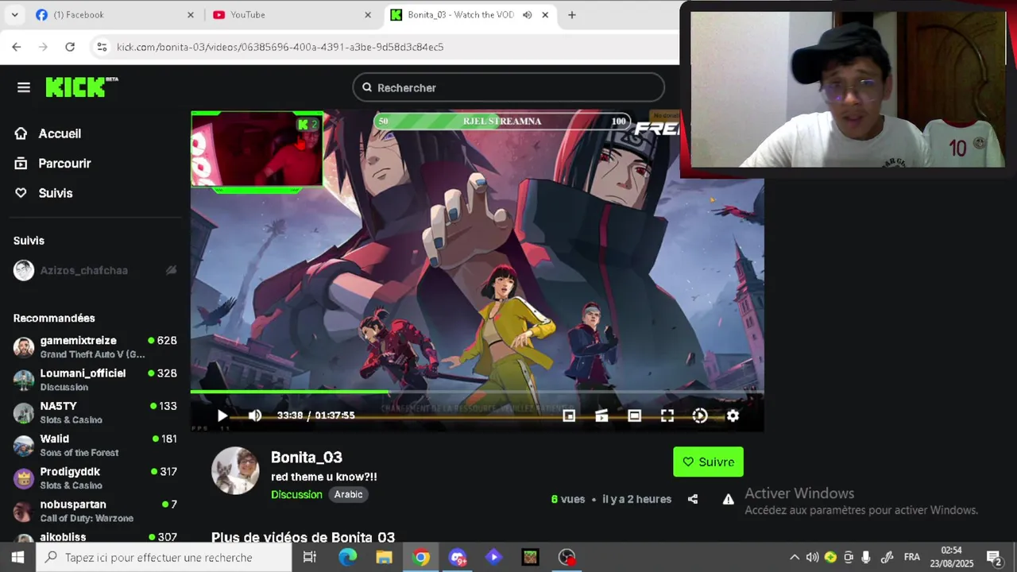Open recommended channel nobuspartan
The height and width of the screenshot is (572, 1017).
95,511
